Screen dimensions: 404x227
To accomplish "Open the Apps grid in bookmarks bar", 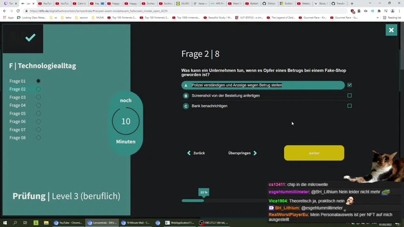I will tap(8, 18).
